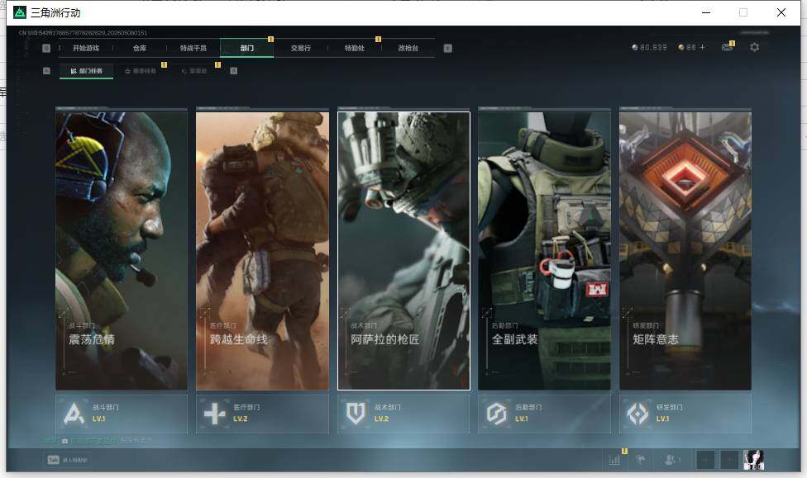Open the 特战干员 tab
Viewport: 807px width, 478px height.
tap(193, 49)
